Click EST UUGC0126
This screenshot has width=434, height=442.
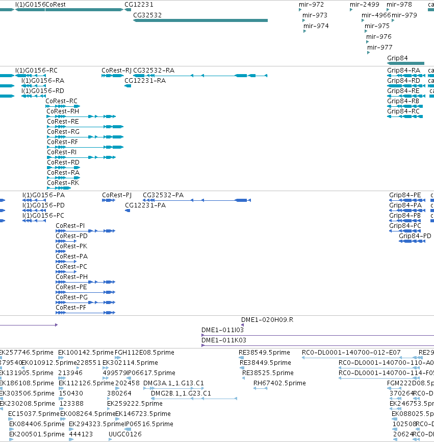[110, 439]
